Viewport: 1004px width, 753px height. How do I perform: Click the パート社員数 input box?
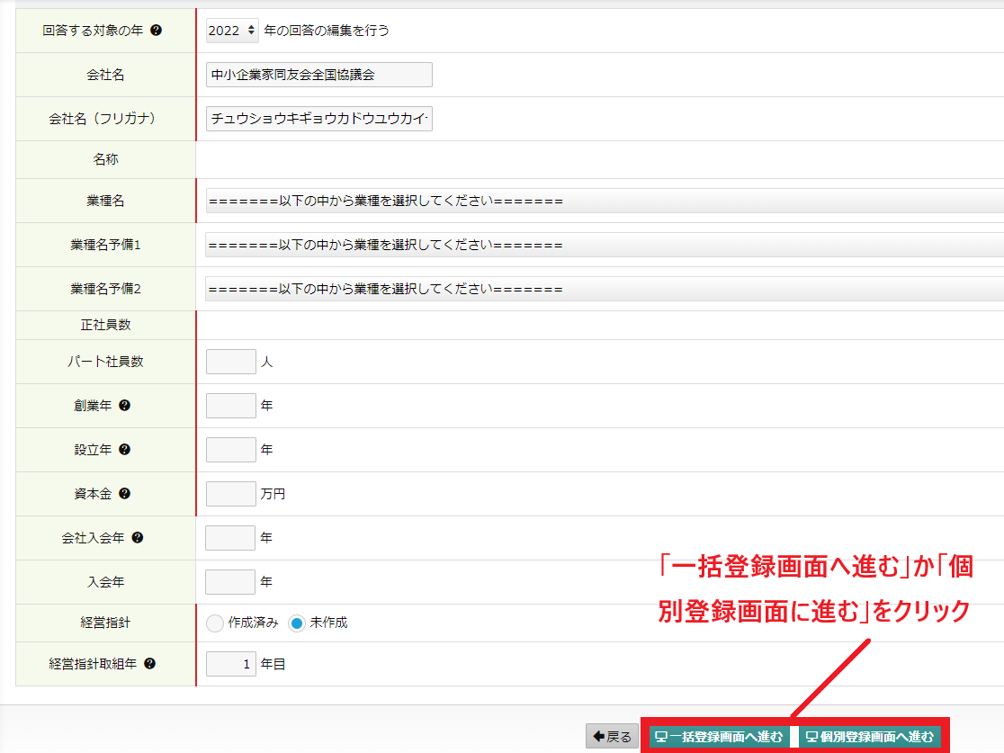point(231,362)
